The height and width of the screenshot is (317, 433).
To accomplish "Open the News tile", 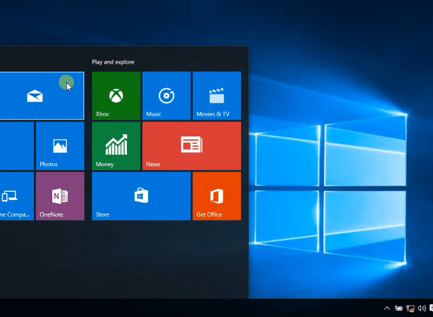I will 192,146.
